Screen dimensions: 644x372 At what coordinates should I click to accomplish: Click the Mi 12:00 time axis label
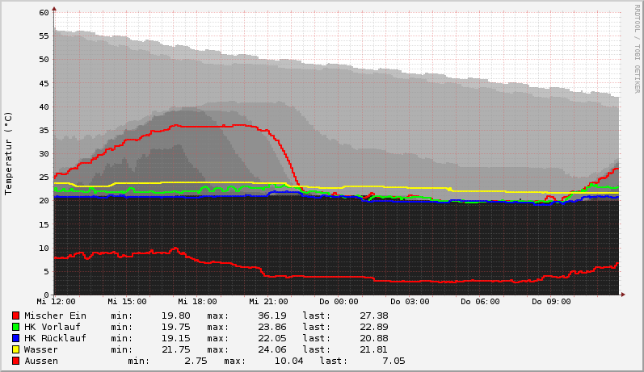[56, 302]
